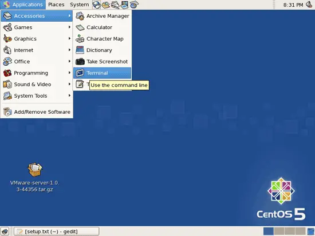Expand the Graphics submenu arrow
315x236 pixels.
(69, 38)
